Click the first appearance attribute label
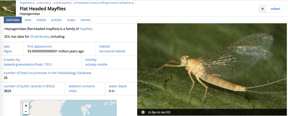The image size is (288, 116). click(x=40, y=46)
